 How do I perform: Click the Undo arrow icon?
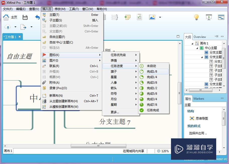point(37,17)
